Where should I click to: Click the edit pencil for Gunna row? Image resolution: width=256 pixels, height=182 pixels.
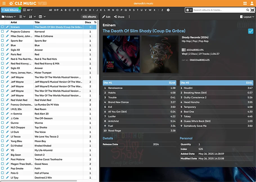pos(7,123)
